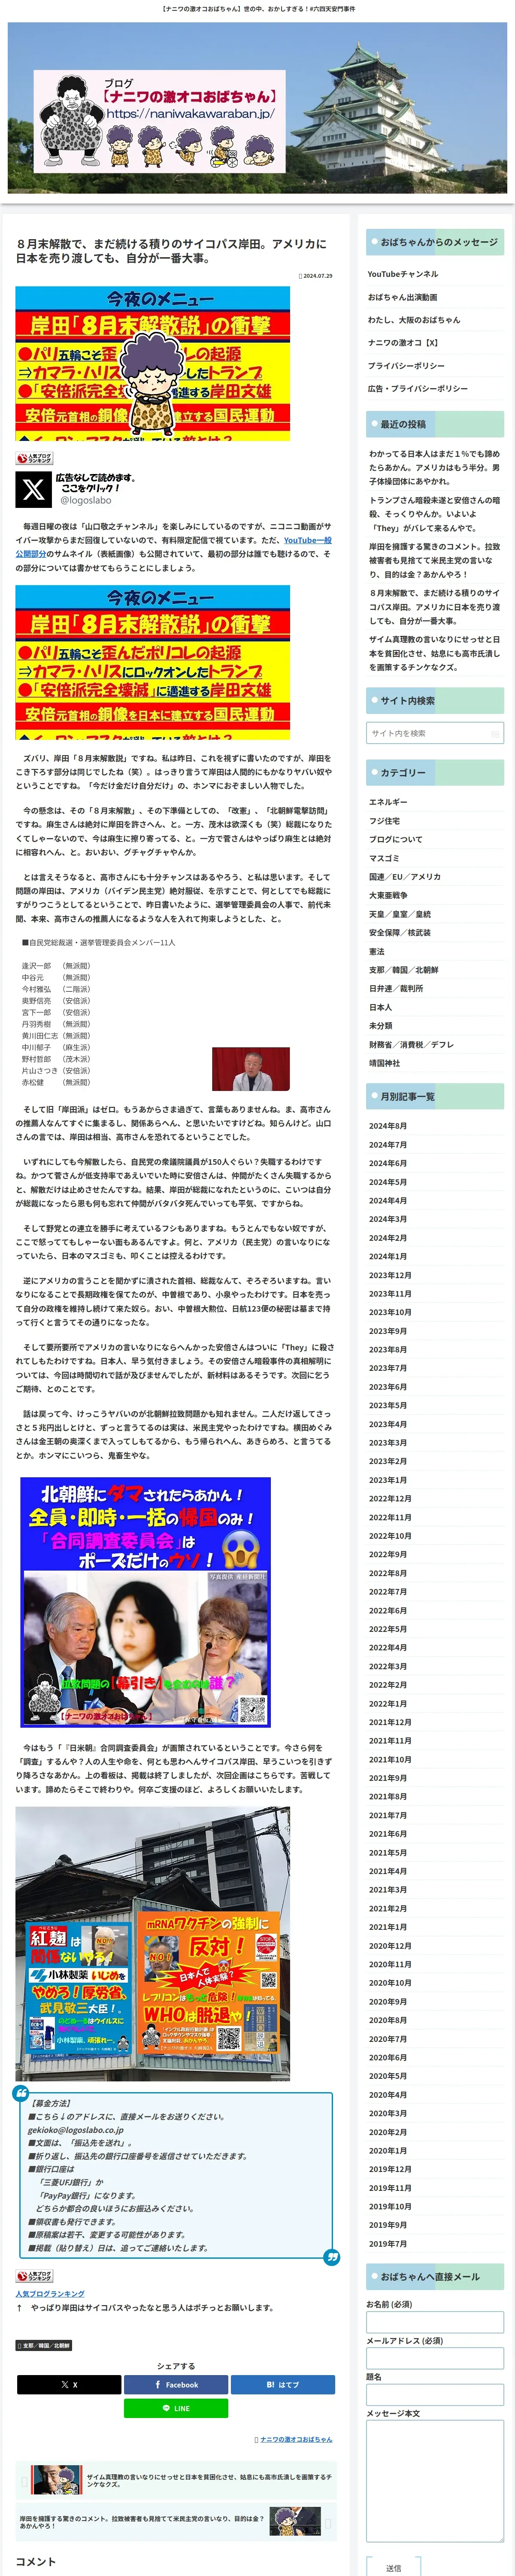Open the 2021年12月 monthly archive
The image size is (515, 2576).
tap(390, 1722)
